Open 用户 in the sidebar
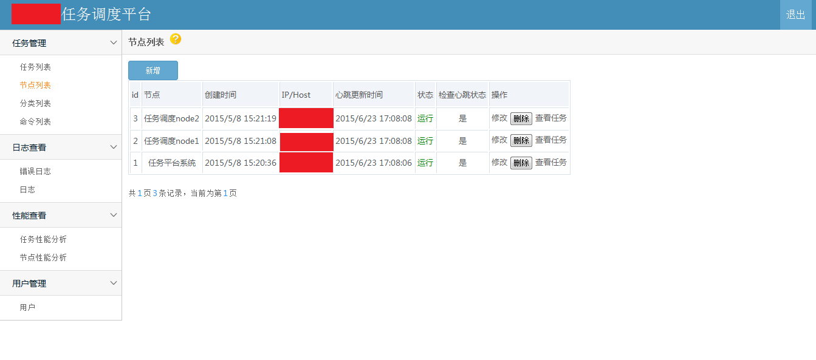This screenshot has width=816, height=360. click(27, 307)
